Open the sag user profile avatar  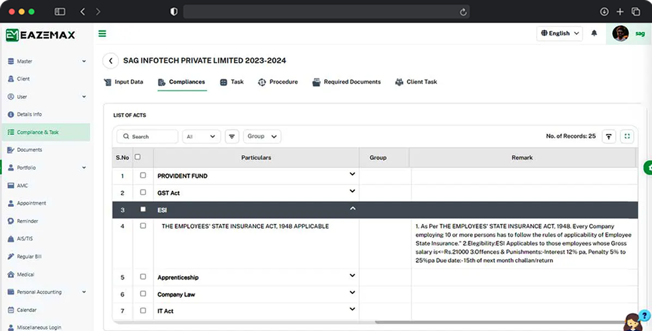(x=620, y=34)
